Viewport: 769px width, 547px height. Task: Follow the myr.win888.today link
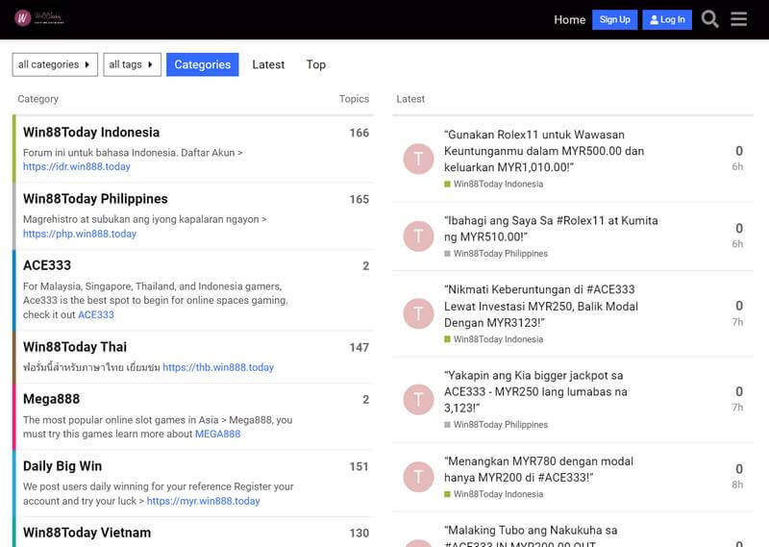pos(203,501)
